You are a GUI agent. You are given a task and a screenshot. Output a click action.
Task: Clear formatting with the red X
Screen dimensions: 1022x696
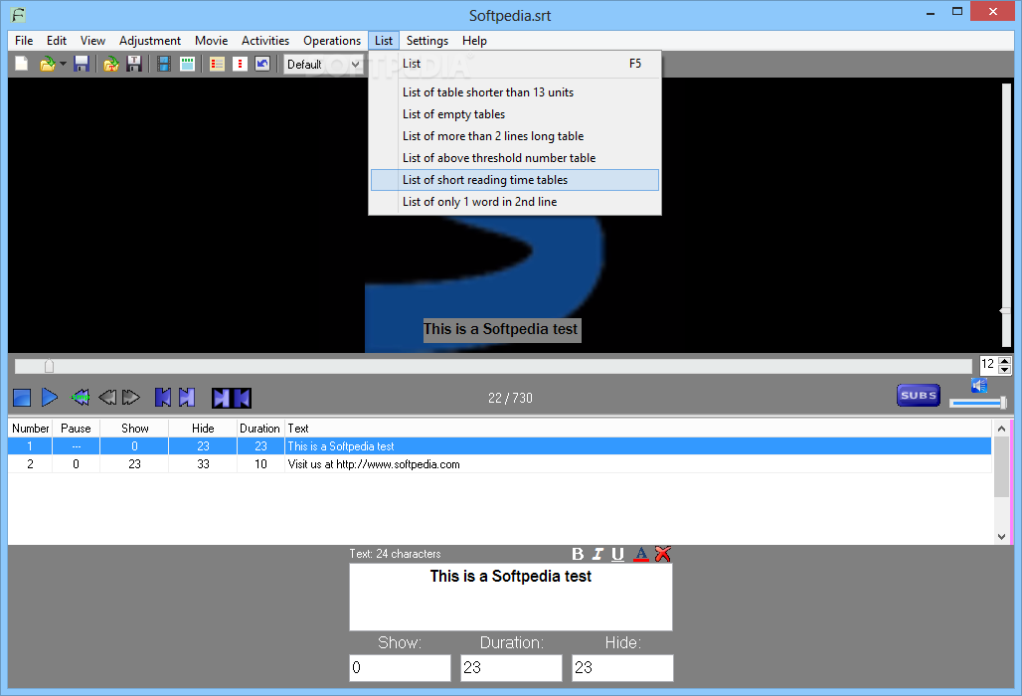pos(663,554)
